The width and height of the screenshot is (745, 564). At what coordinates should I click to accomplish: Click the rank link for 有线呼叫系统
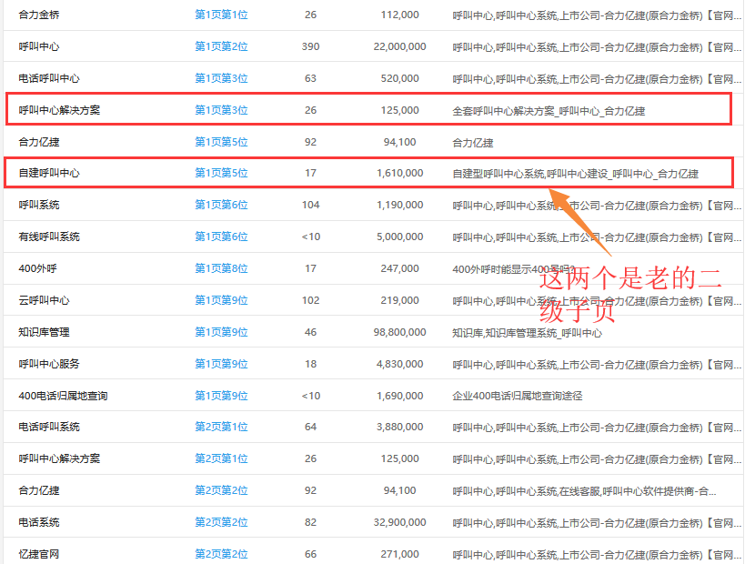click(x=221, y=237)
